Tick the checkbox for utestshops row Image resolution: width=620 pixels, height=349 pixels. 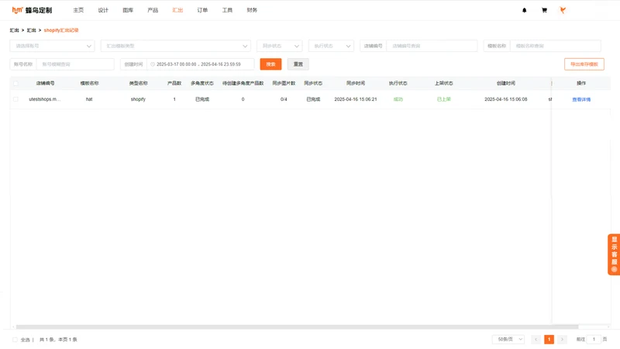tap(15, 99)
